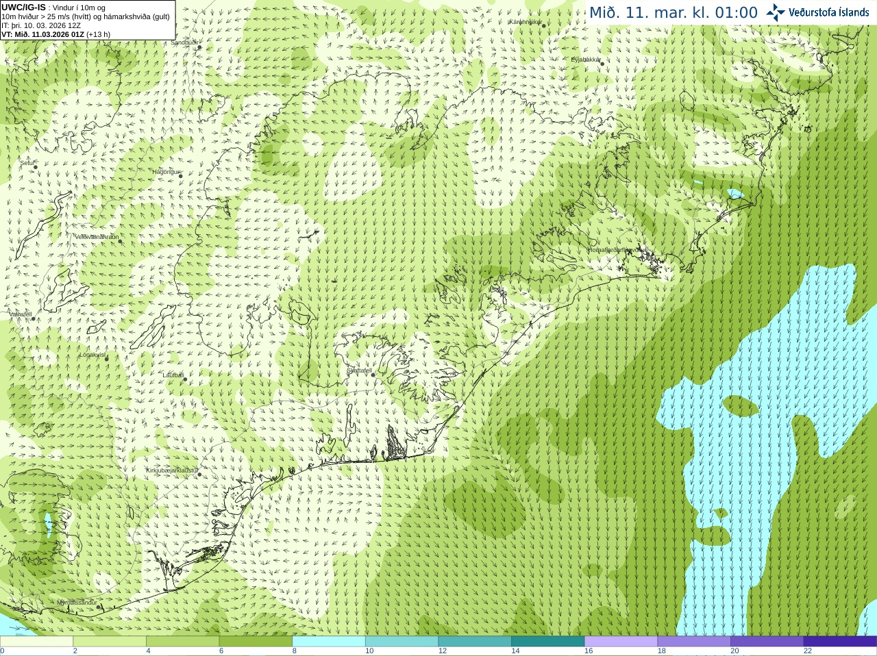
Task: Click the Veðurstofa Íslands logo
Action: pyautogui.click(x=817, y=12)
